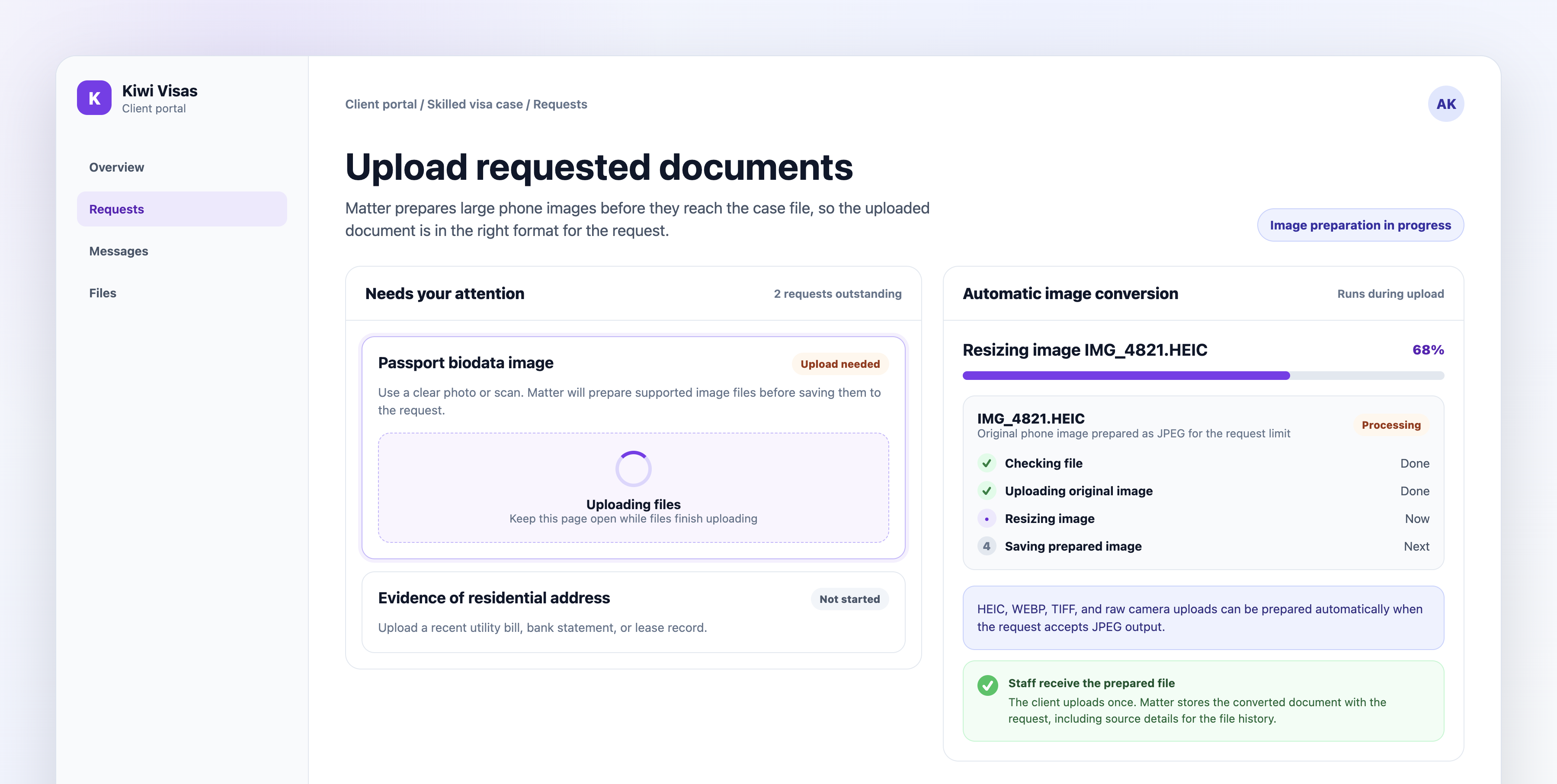Click the 'Staff receive the prepared file' heading
The image size is (1557, 784).
[1091, 683]
